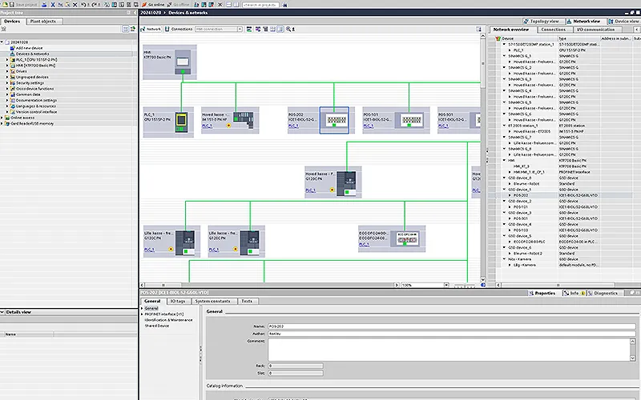Open the Texts properties tab
Image resolution: width=641 pixels, height=400 pixels.
(x=247, y=302)
